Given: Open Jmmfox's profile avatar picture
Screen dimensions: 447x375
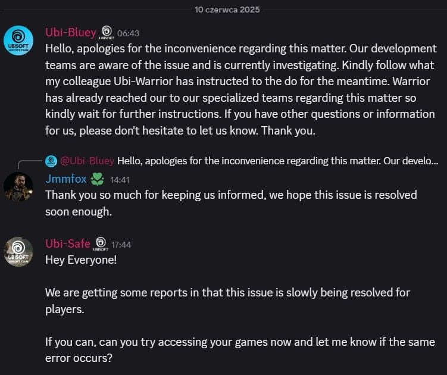Looking at the screenshot, I should [x=18, y=187].
